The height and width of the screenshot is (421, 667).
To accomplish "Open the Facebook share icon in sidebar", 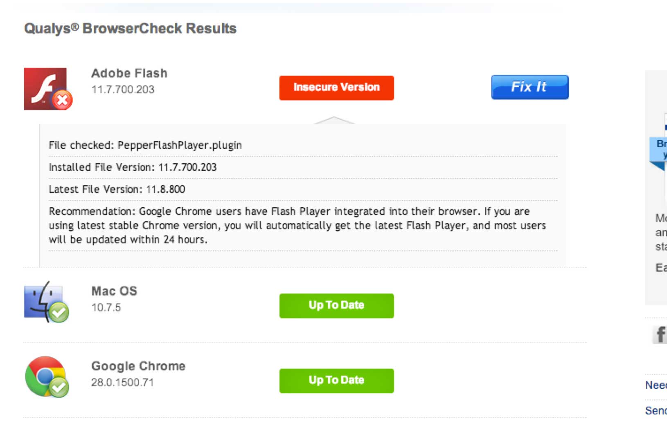I will pyautogui.click(x=660, y=334).
